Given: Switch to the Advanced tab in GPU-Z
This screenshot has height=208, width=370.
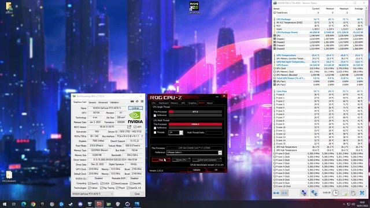Looking at the screenshot, I should [103, 102].
